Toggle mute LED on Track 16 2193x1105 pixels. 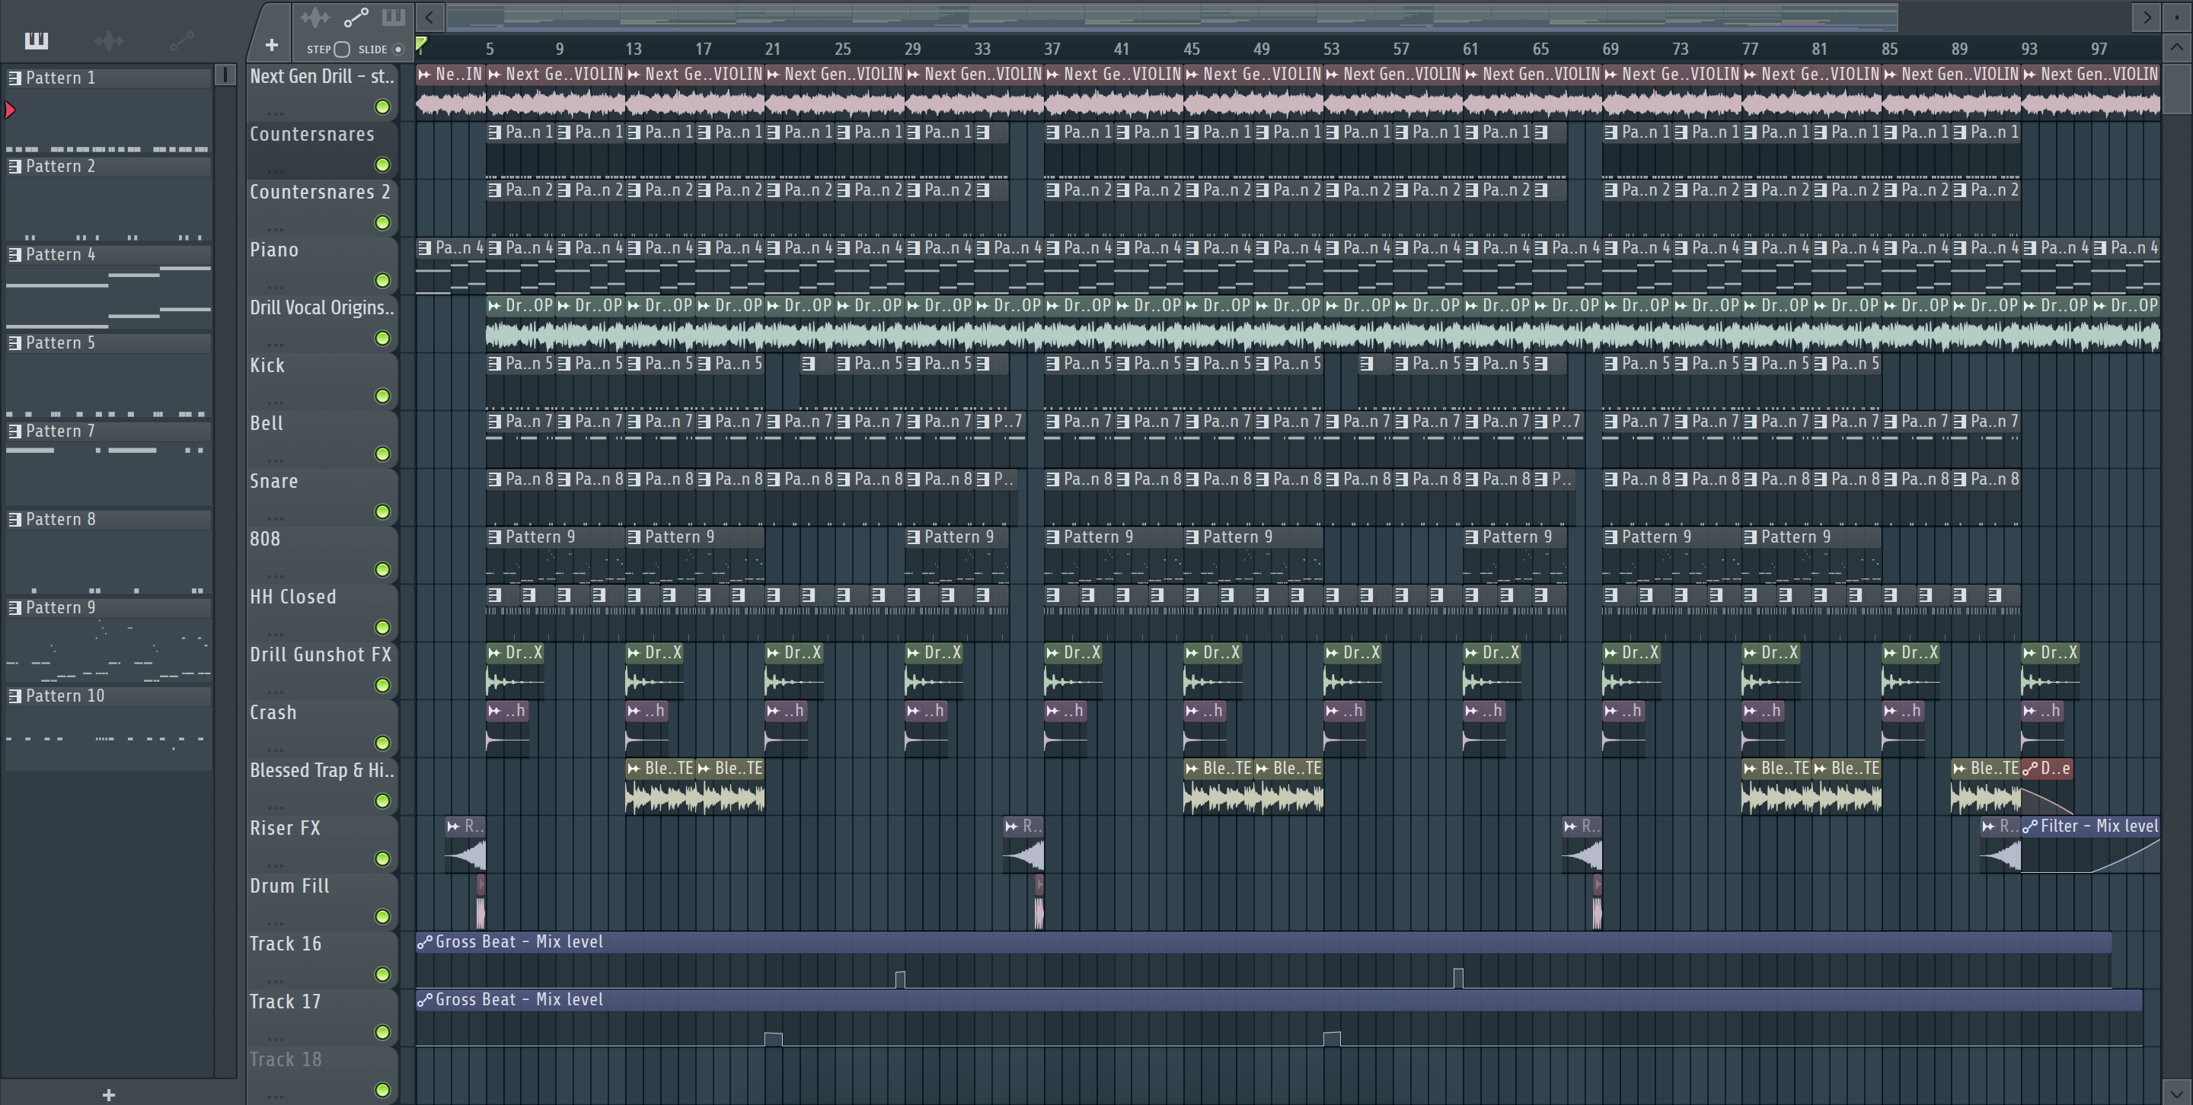pyautogui.click(x=382, y=975)
